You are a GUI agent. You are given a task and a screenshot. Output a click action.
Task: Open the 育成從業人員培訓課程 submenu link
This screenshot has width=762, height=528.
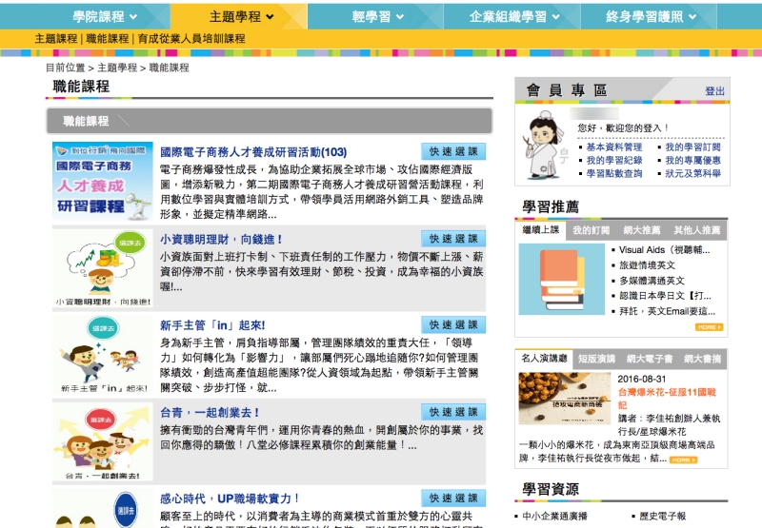(191, 39)
